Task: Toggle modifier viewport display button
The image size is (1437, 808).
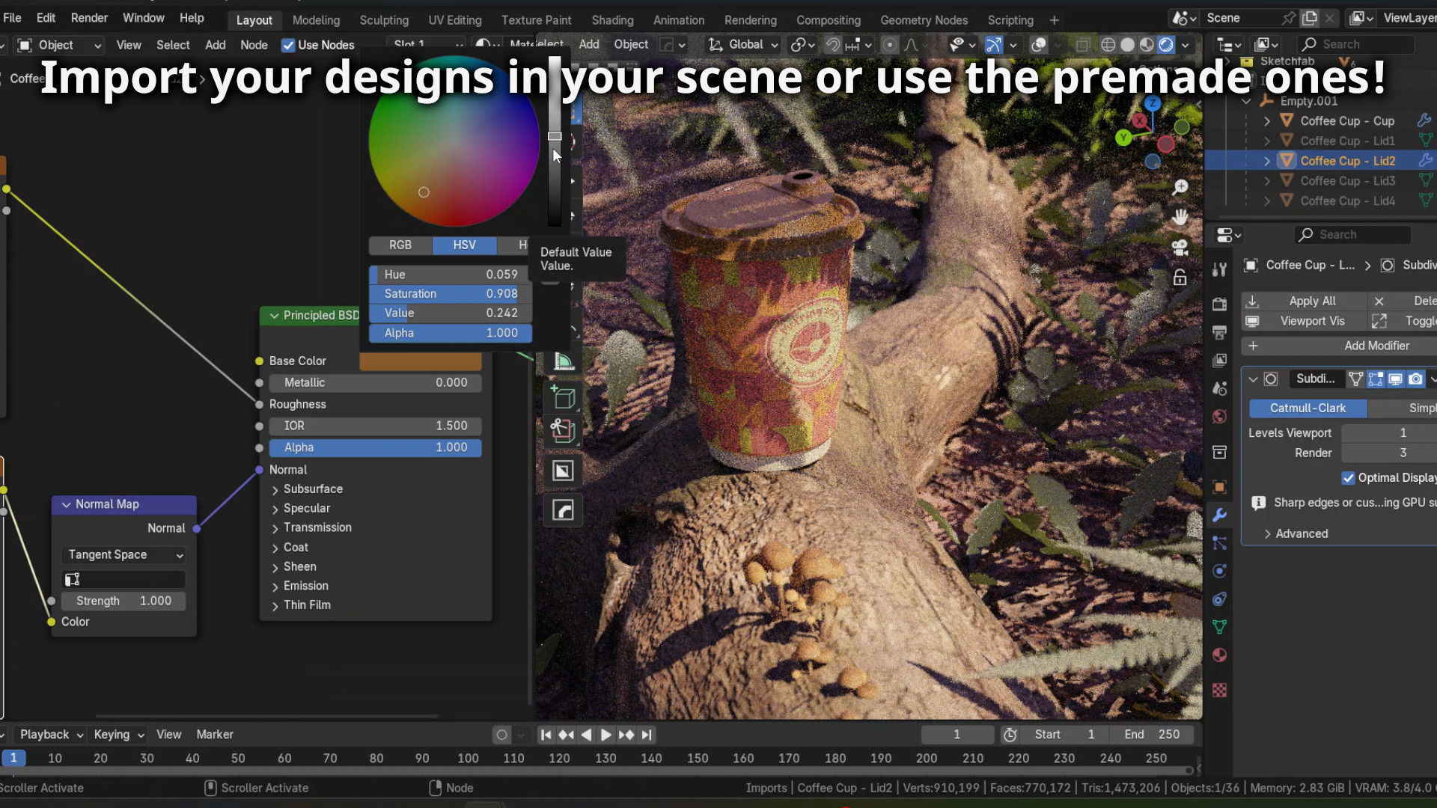Action: (1396, 379)
